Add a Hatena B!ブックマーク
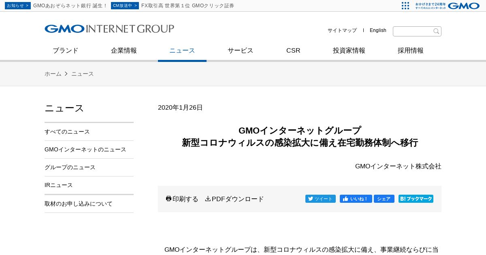 [416, 199]
